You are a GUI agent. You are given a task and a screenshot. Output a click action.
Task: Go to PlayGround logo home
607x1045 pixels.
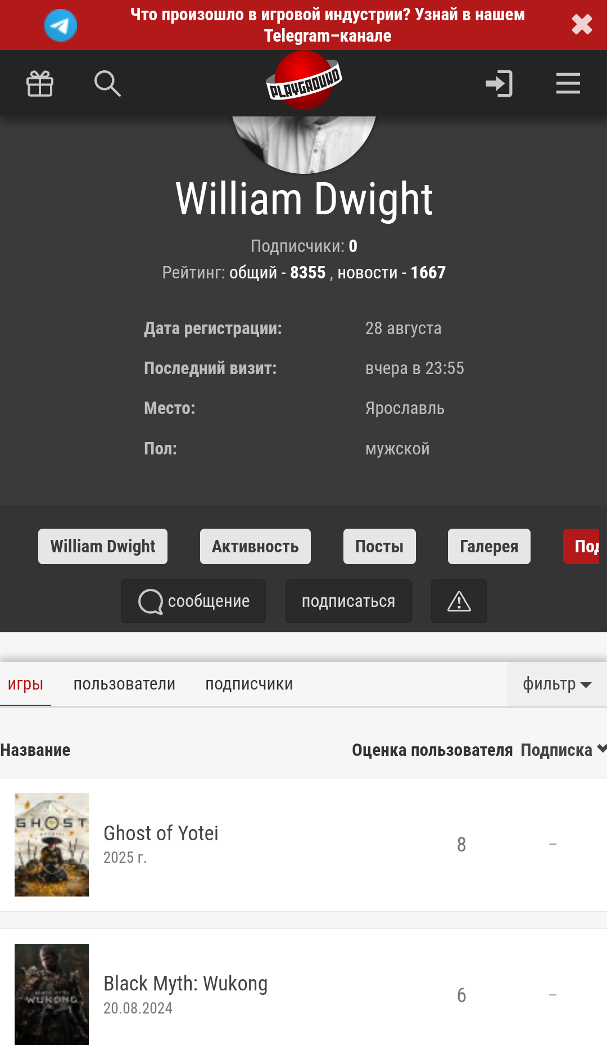304,80
